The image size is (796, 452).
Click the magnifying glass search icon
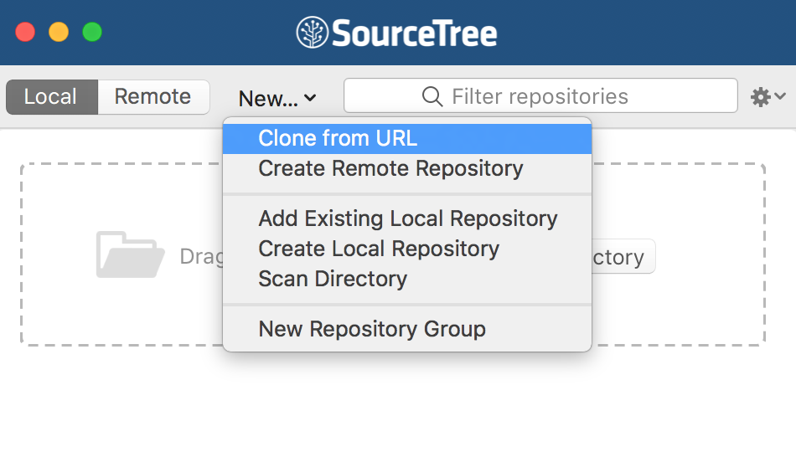tap(432, 96)
